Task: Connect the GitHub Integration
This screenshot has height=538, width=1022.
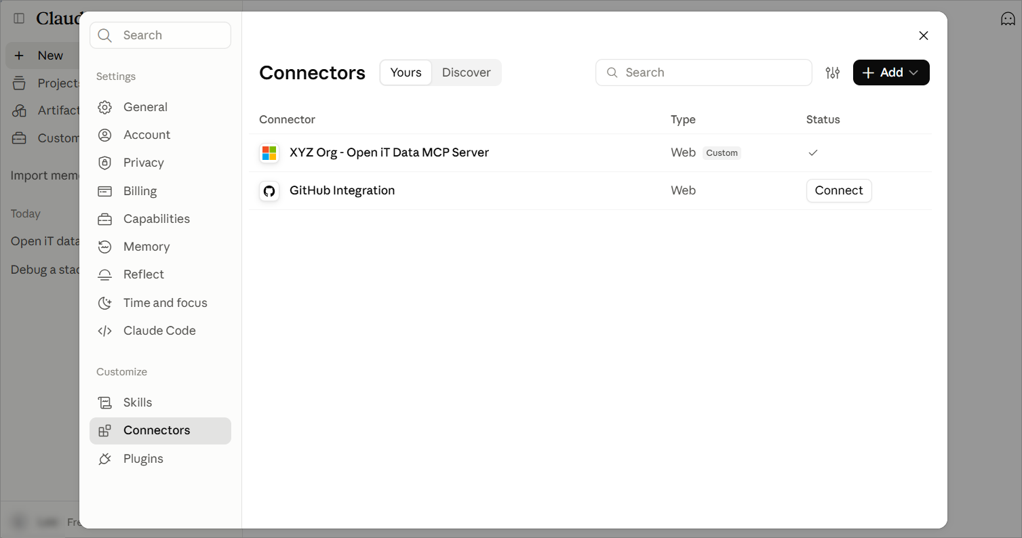Action: click(x=839, y=190)
